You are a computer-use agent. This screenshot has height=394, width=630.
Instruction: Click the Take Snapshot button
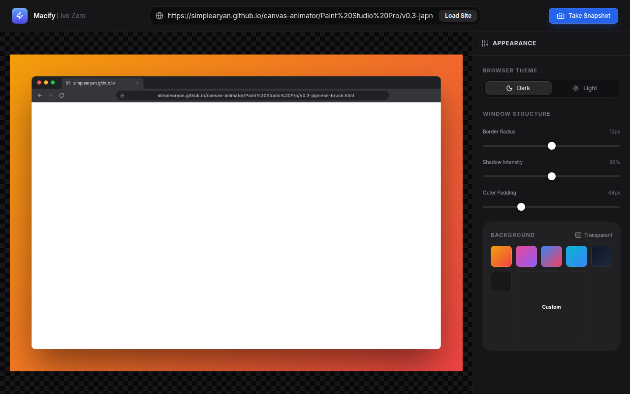583,16
